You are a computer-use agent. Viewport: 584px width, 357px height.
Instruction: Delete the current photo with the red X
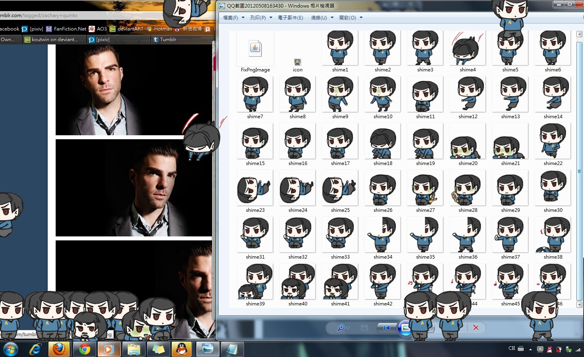476,328
